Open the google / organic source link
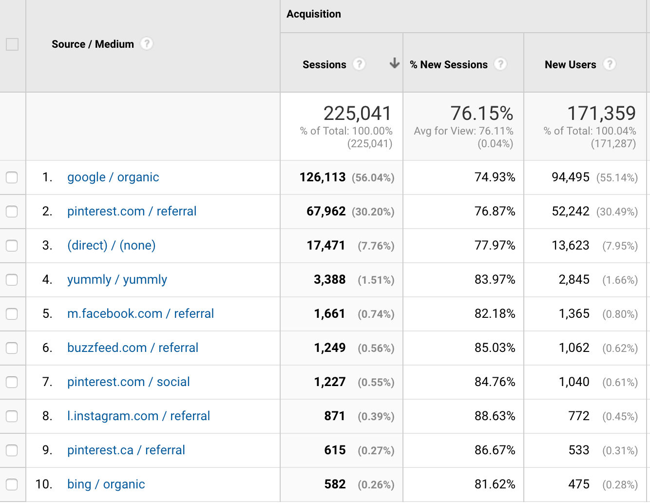The width and height of the screenshot is (650, 504). coord(113,177)
